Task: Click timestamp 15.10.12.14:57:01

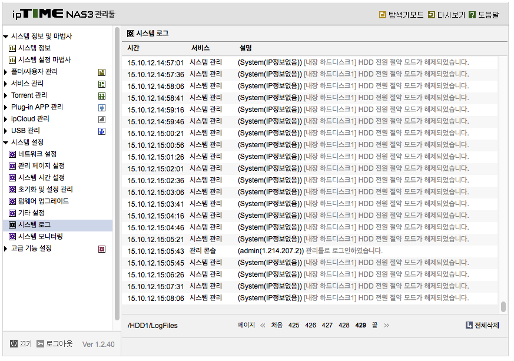Action: (155, 62)
